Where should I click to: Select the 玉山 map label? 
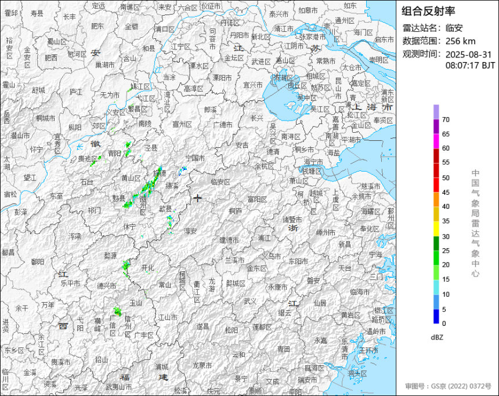136,303
